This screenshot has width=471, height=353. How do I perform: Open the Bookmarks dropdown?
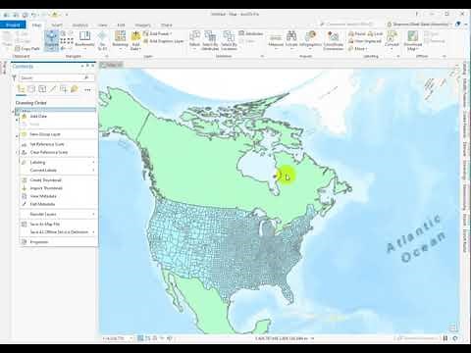point(84,40)
